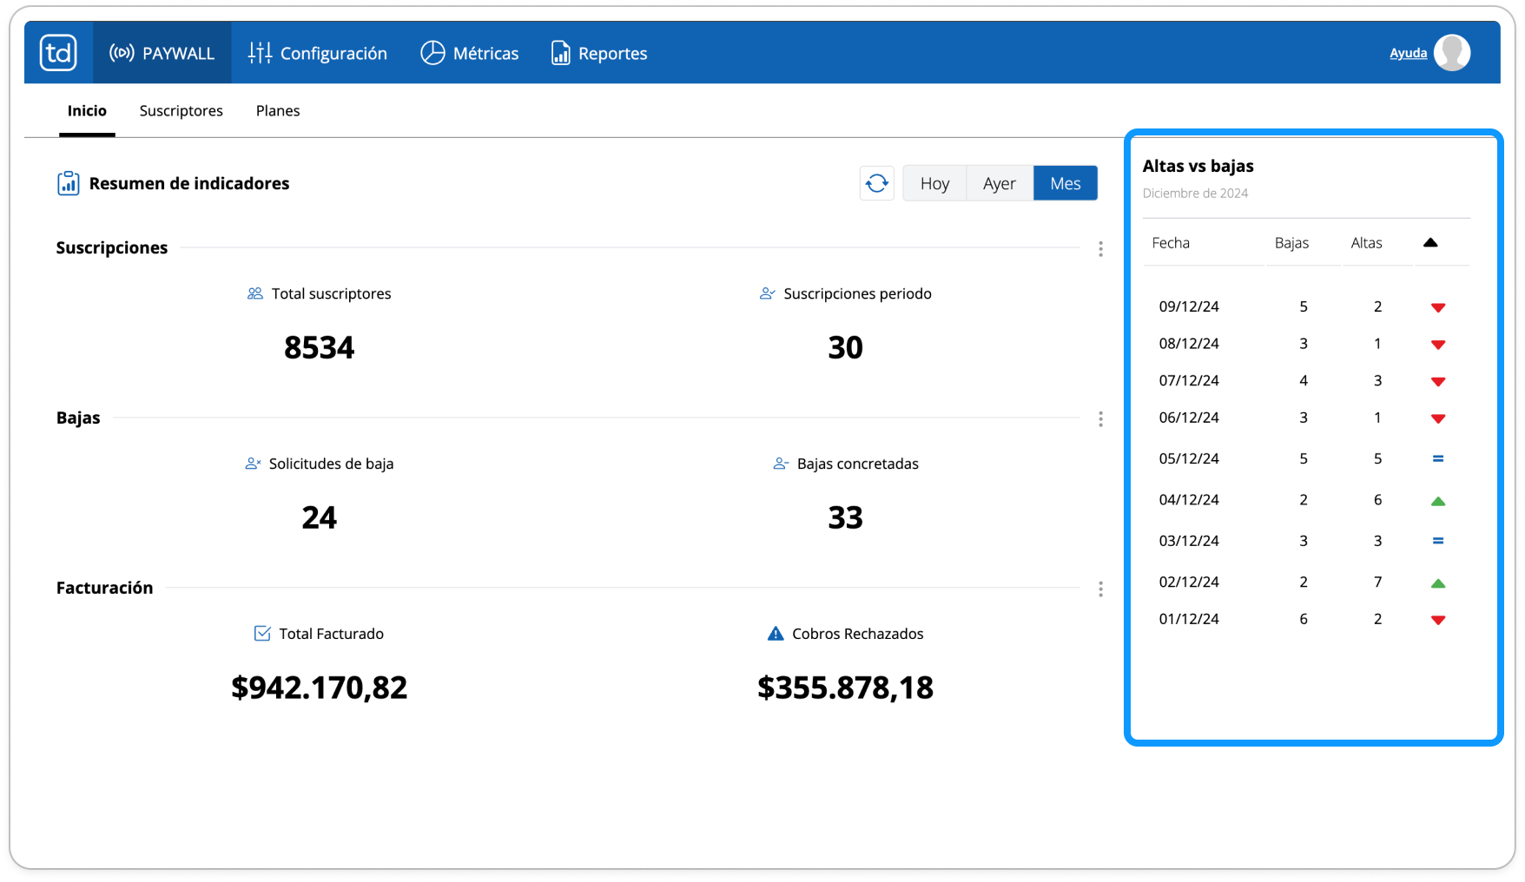Viewport: 1525px width, 882px height.
Task: Select the Hoy period button
Action: pyautogui.click(x=934, y=183)
